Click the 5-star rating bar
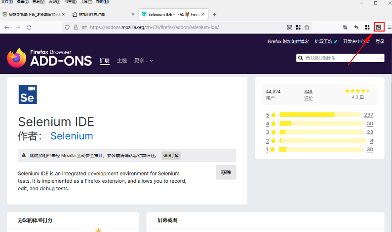This screenshot has width=392, height=232. (320, 115)
